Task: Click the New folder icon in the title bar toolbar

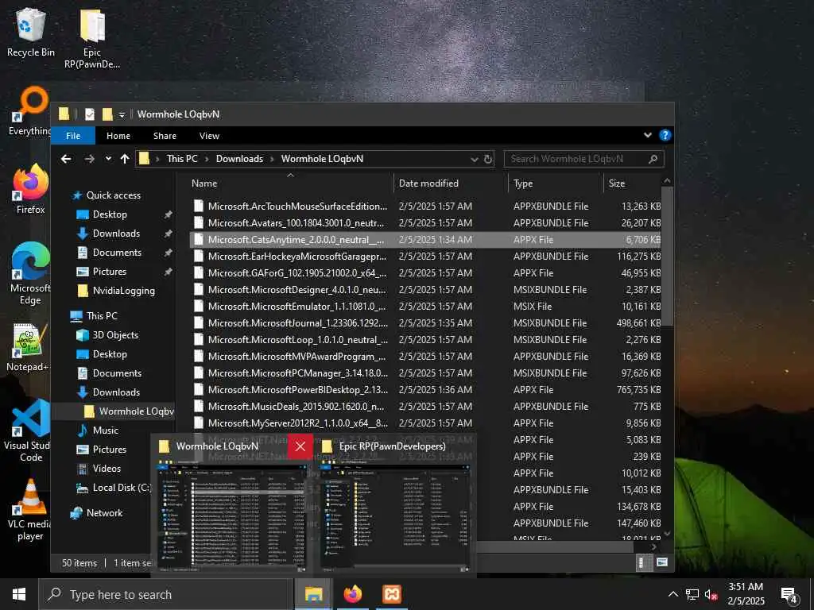Action: 107,114
